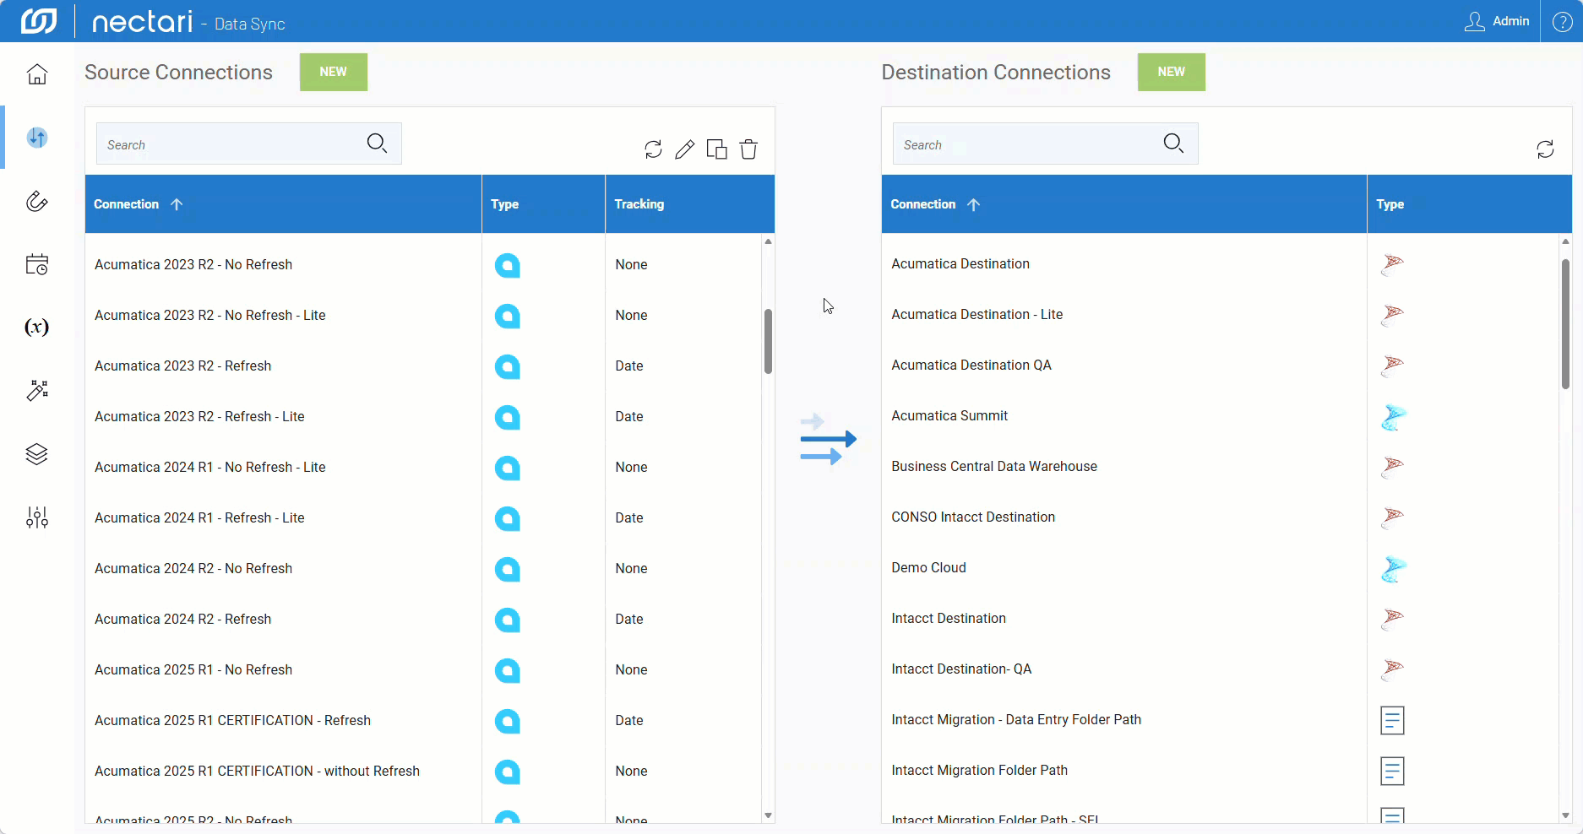Open the sliders settings sidebar icon
The height and width of the screenshot is (834, 1583).
pyautogui.click(x=37, y=517)
